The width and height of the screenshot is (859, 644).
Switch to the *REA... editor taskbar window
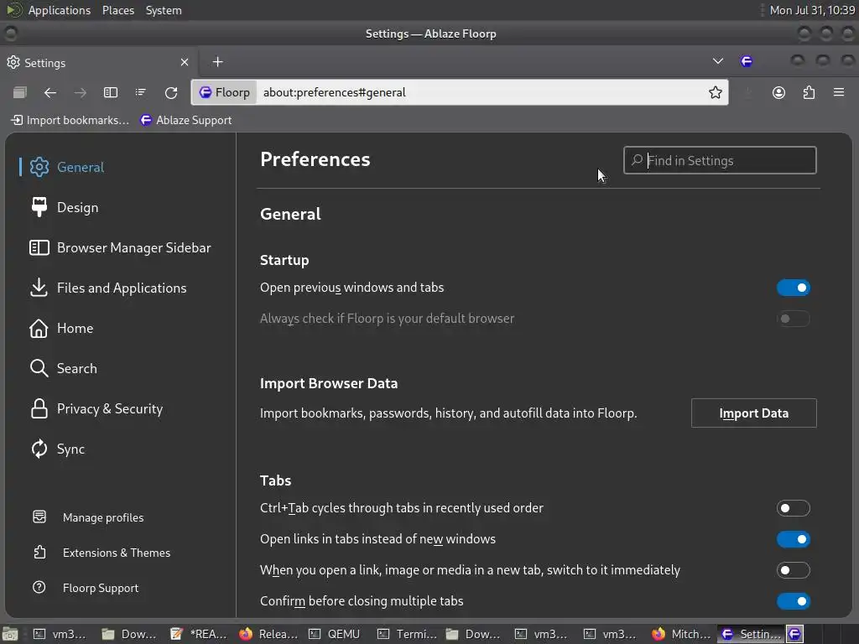198,634
